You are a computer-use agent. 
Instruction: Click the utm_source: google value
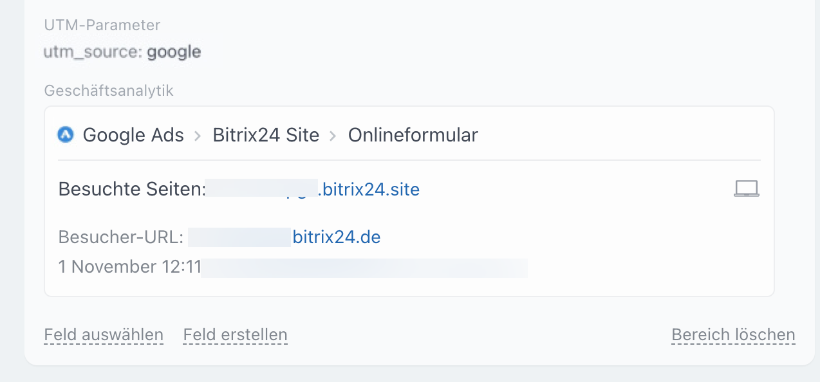point(122,52)
